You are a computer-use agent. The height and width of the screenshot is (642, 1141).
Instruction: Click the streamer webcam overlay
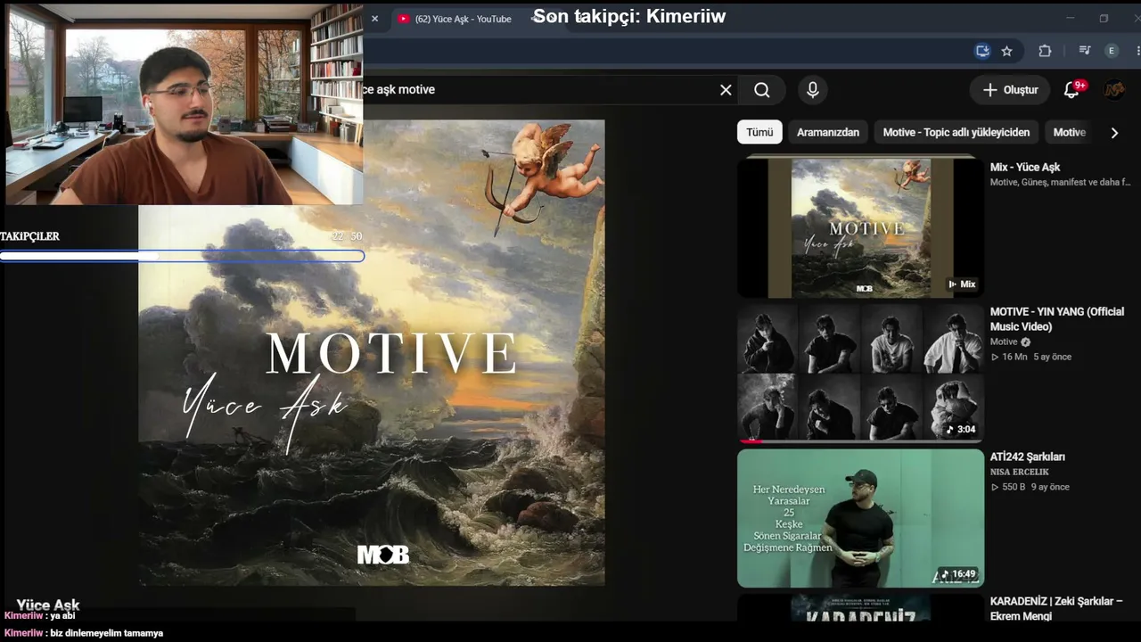[x=184, y=103]
